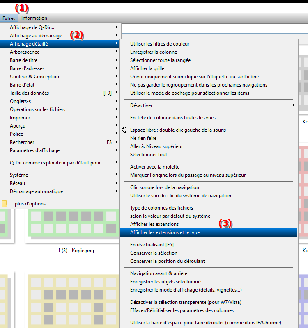Open Opérations sur les fichiers submenu
308x328 pixels.
[x=60, y=109]
